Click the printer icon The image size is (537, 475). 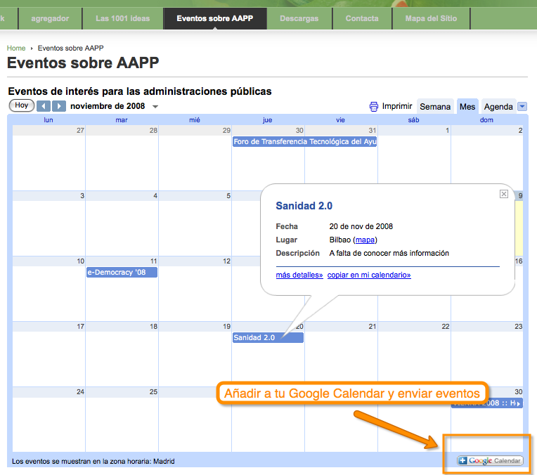click(x=374, y=107)
